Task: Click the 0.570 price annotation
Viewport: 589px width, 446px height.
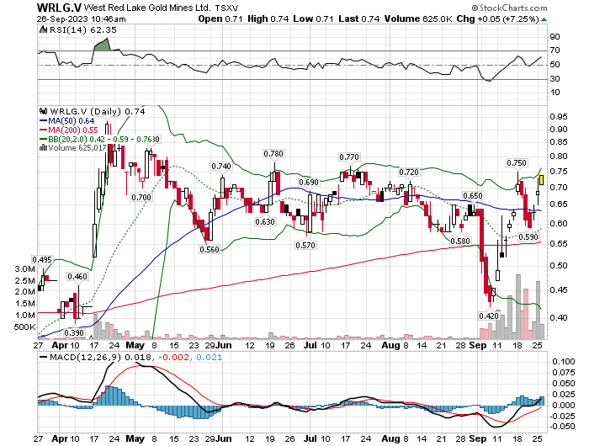Action: point(305,246)
